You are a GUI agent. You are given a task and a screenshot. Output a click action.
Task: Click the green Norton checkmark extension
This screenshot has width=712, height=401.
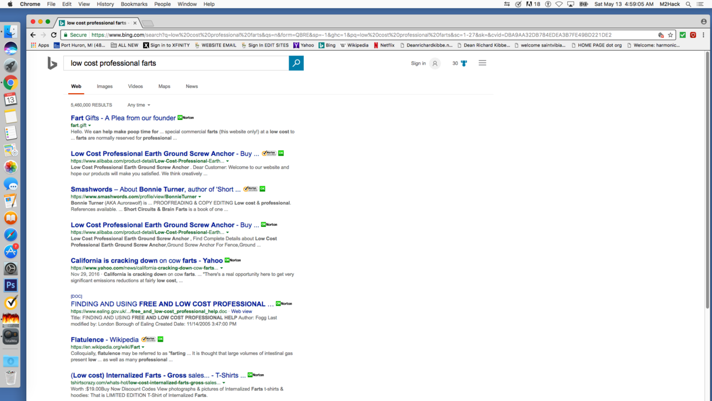tap(683, 35)
